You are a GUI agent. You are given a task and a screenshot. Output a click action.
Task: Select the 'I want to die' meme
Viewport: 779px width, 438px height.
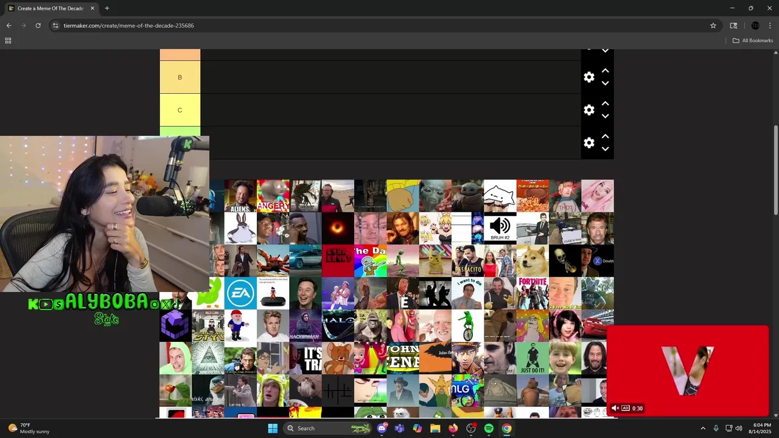click(467, 293)
